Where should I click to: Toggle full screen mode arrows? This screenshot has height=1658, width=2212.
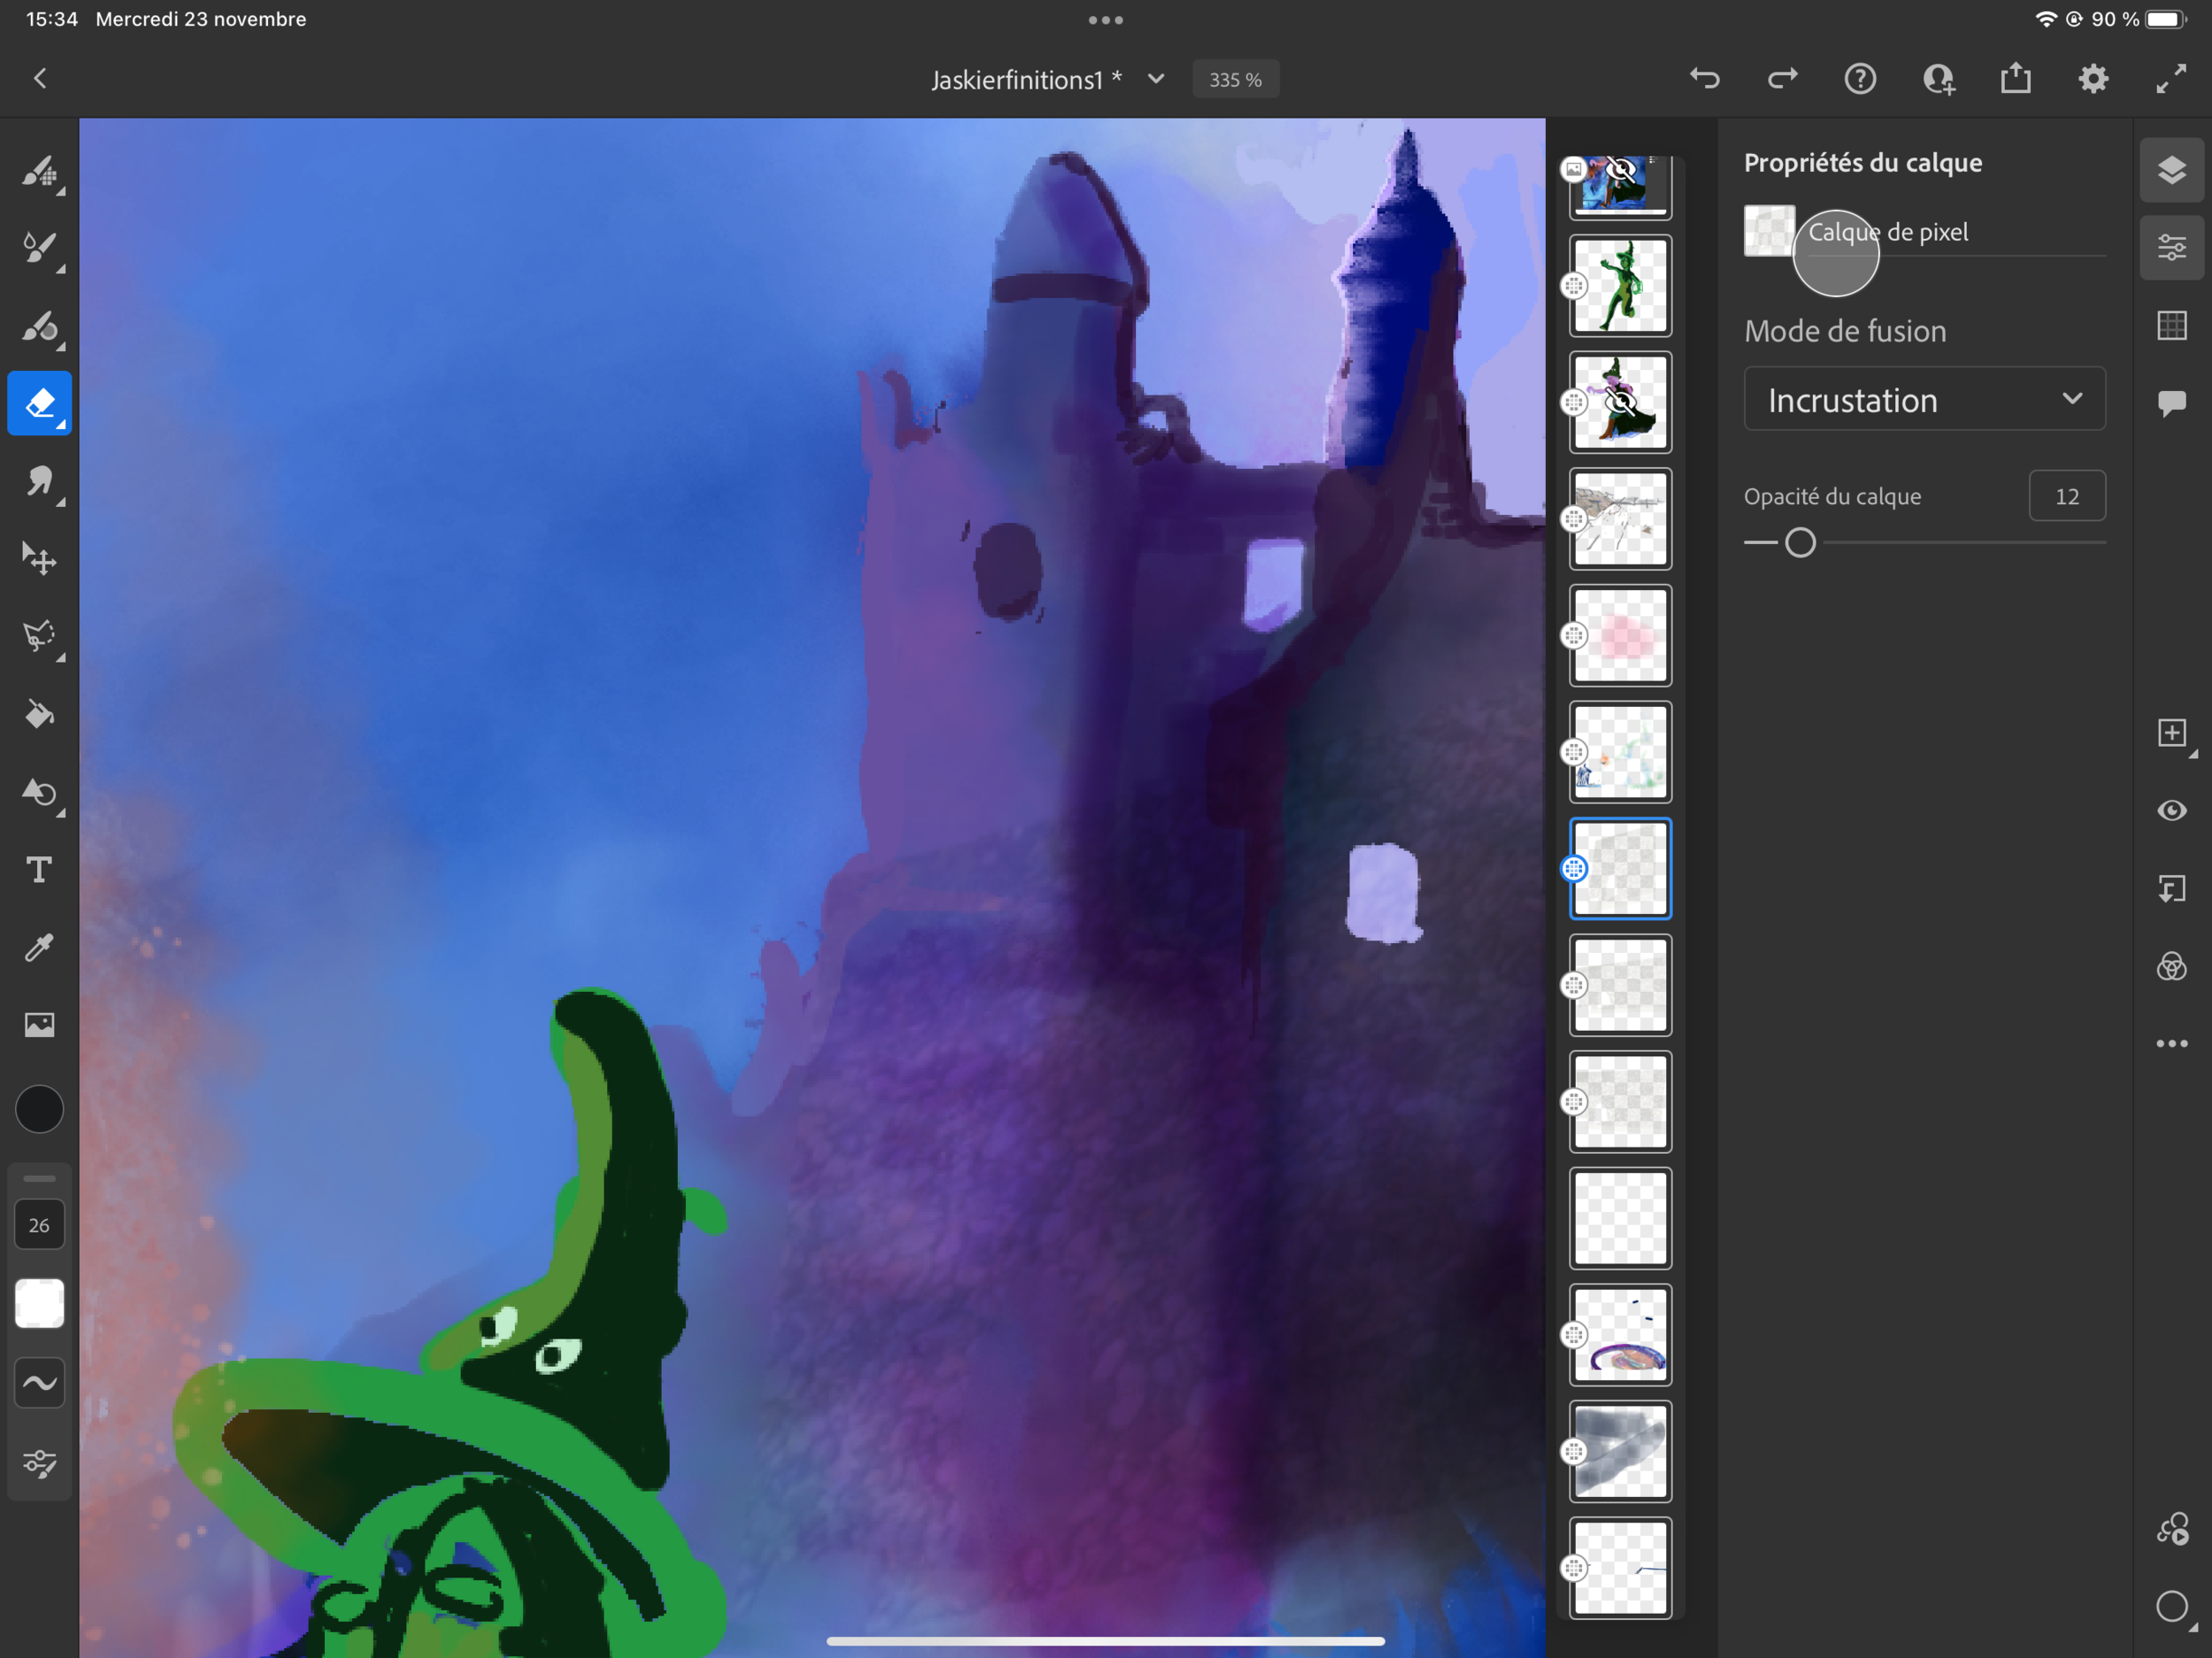[2171, 79]
